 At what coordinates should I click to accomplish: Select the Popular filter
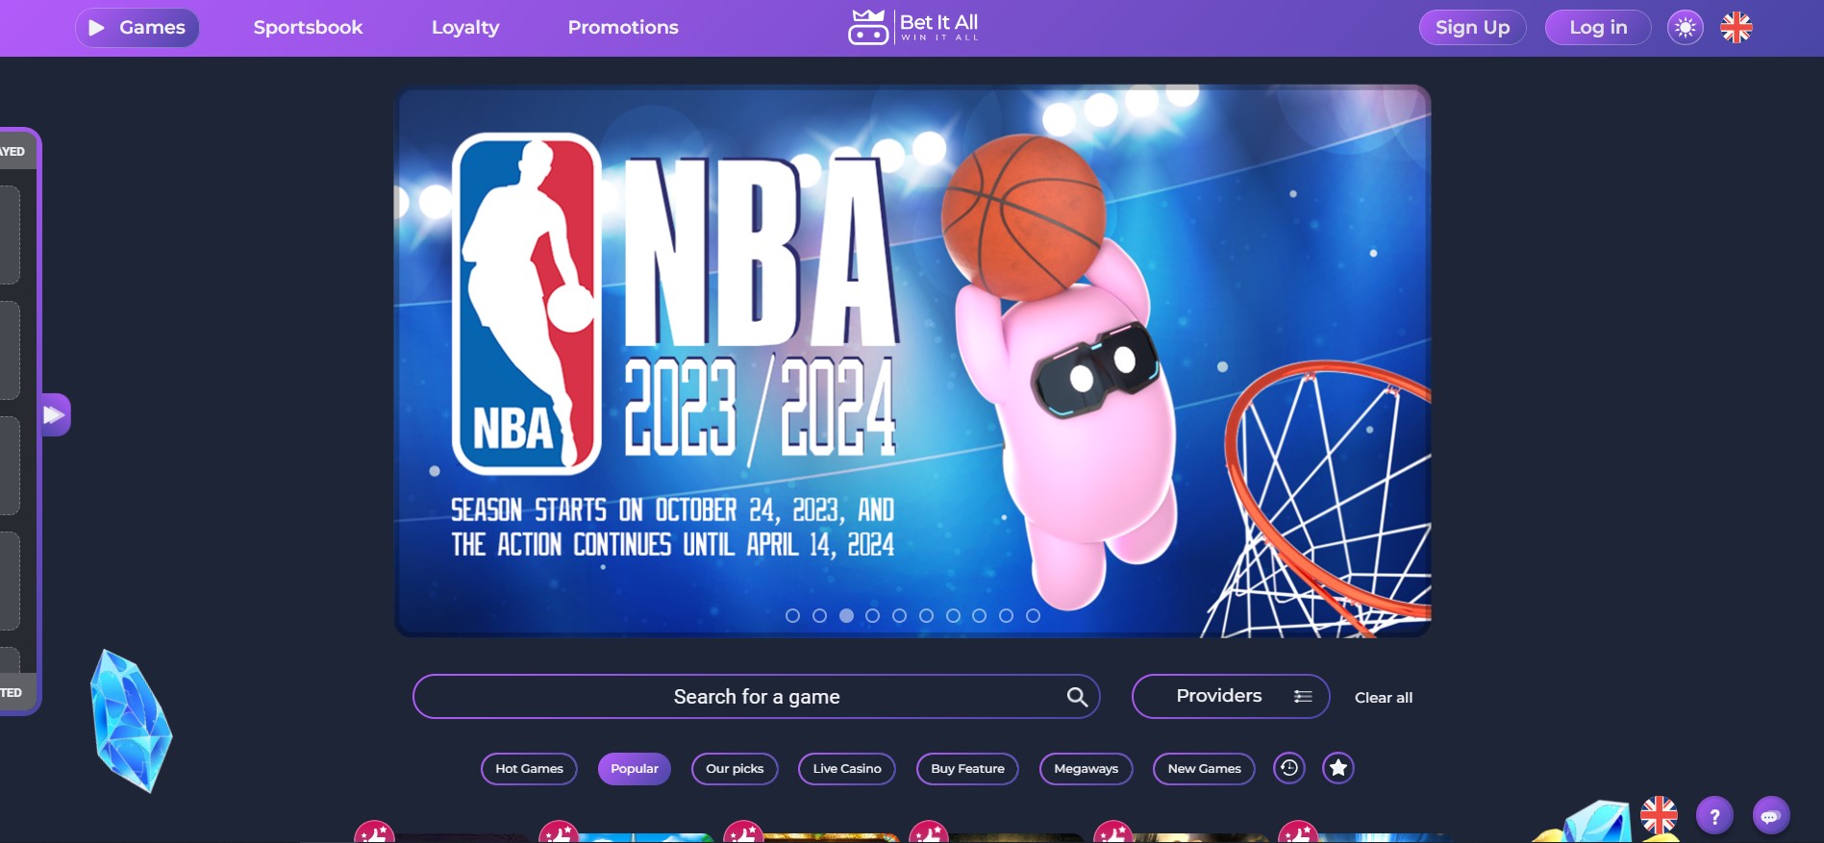[x=635, y=768]
